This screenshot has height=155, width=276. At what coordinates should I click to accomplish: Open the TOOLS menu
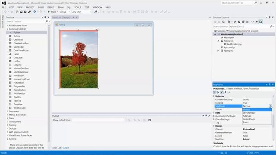pyautogui.click(x=78, y=7)
